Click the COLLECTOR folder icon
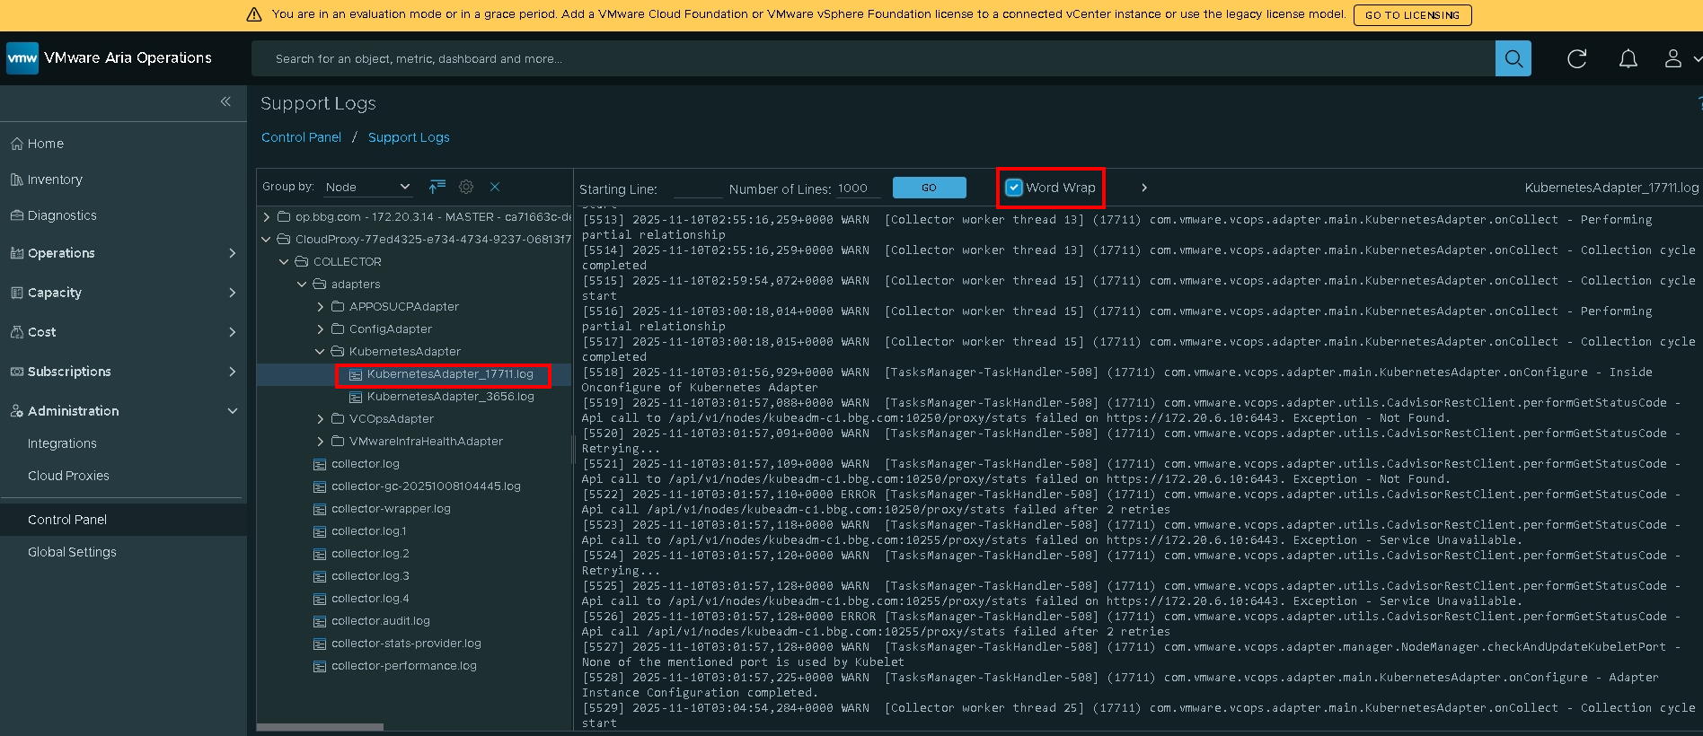Viewport: 1703px width, 736px height. point(302,262)
